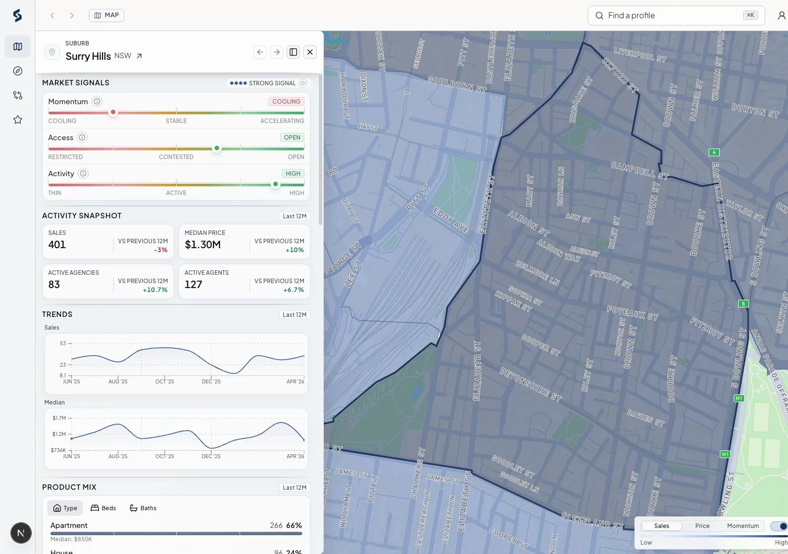Select the Sales 401 card
788x554 pixels.
[108, 242]
